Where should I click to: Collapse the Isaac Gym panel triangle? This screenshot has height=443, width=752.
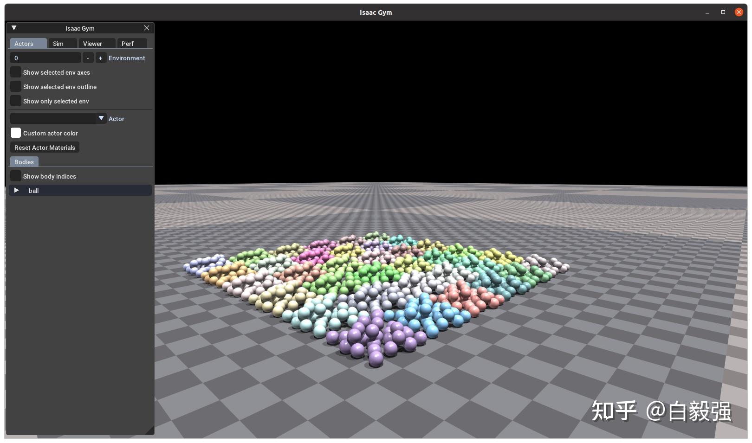(x=14, y=28)
